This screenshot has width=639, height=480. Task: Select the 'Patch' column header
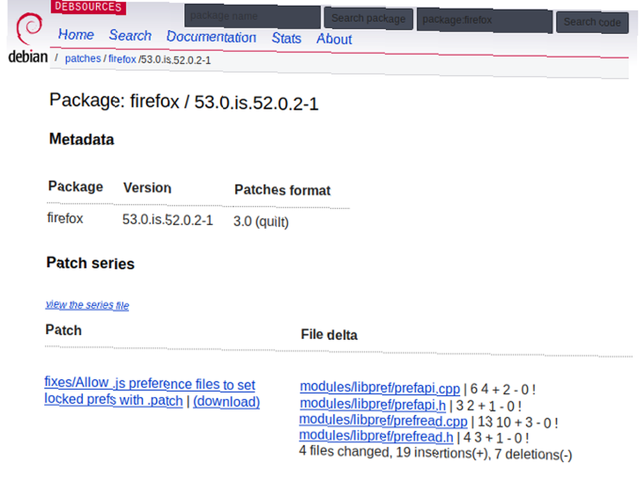pyautogui.click(x=63, y=330)
